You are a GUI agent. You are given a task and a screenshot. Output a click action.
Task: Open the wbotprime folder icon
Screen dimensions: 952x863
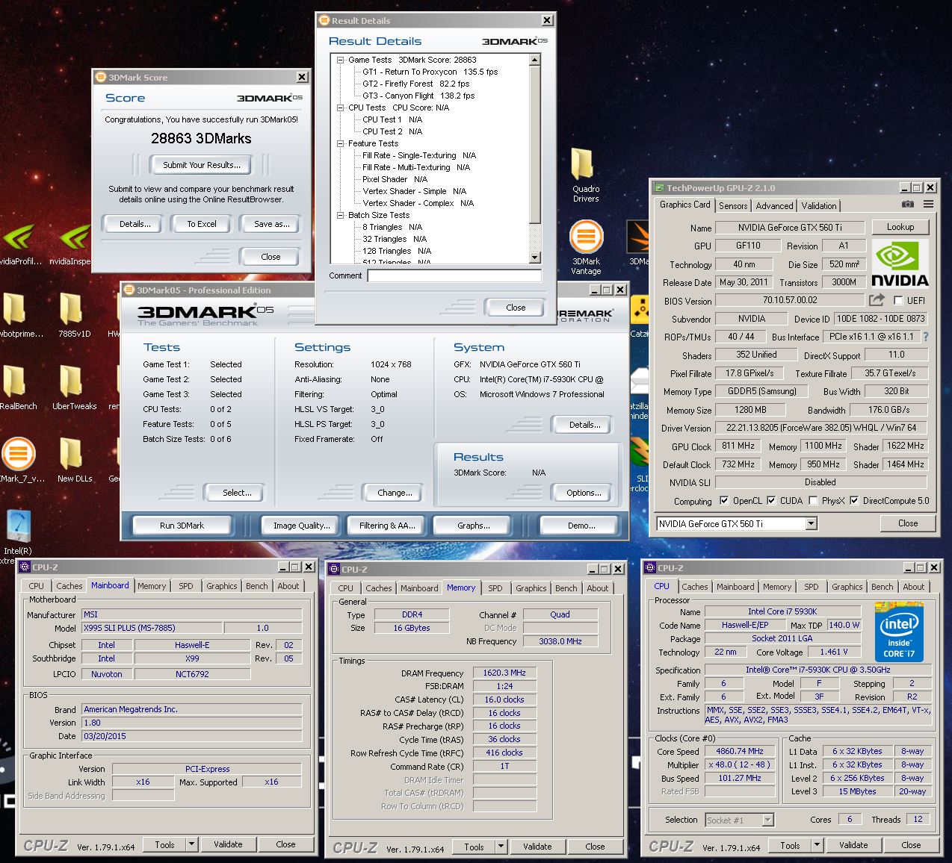coord(19,315)
